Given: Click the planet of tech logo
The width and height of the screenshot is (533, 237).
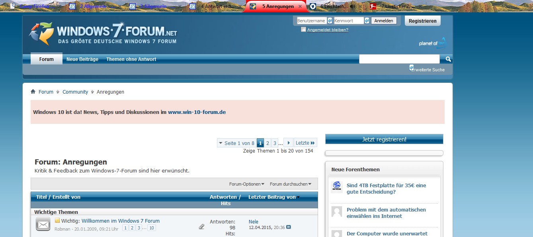Looking at the screenshot, I should pyautogui.click(x=433, y=43).
